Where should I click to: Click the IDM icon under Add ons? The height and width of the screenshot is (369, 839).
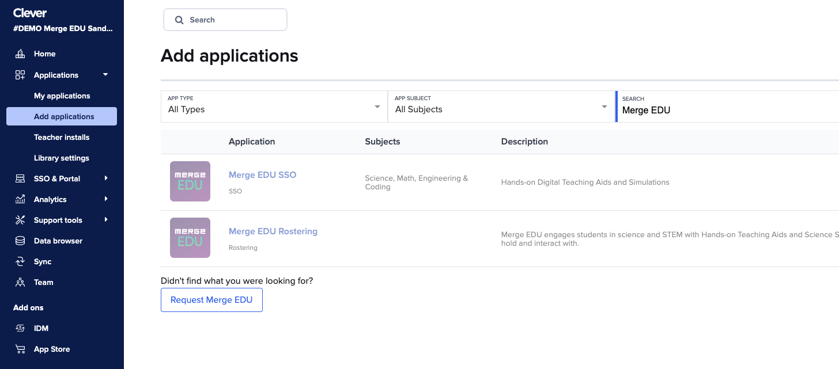(x=20, y=328)
